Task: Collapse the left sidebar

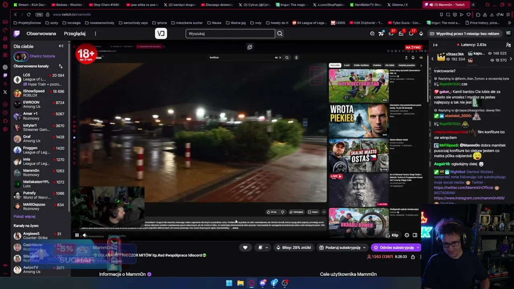Action: (61, 46)
